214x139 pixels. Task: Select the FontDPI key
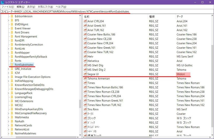(x=20, y=41)
